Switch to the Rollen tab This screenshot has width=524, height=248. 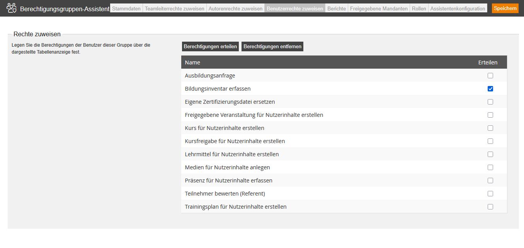(x=419, y=8)
